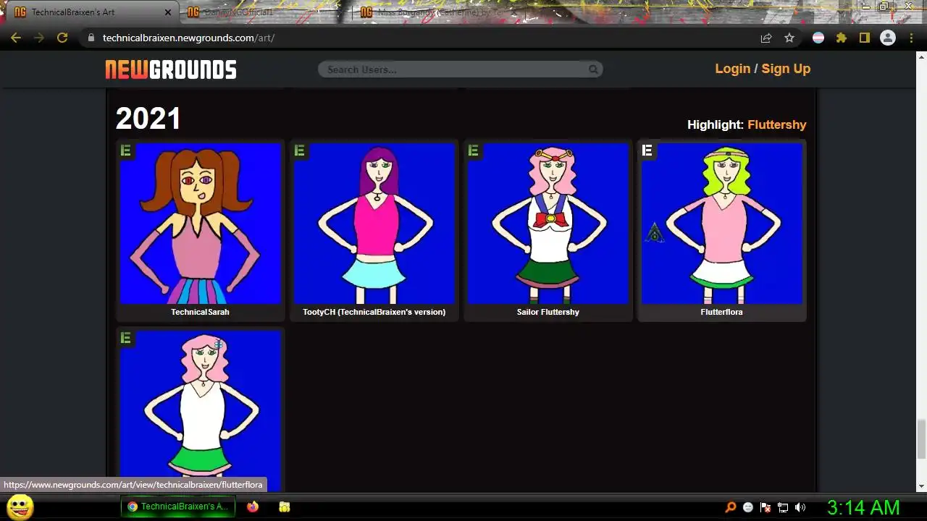Click the network tray icon
Viewport: 927px width, 521px height.
(x=783, y=507)
